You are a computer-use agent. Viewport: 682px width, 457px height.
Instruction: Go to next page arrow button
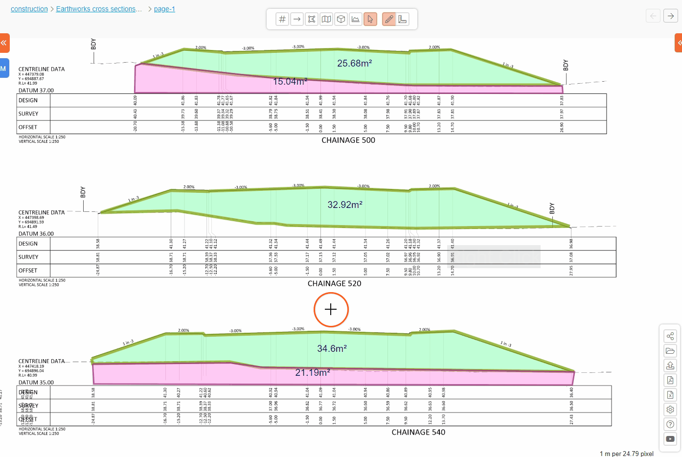[x=671, y=16]
